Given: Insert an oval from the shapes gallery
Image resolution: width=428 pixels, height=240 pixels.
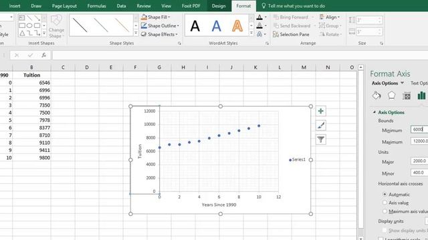Looking at the screenshot, I should tap(29, 25).
